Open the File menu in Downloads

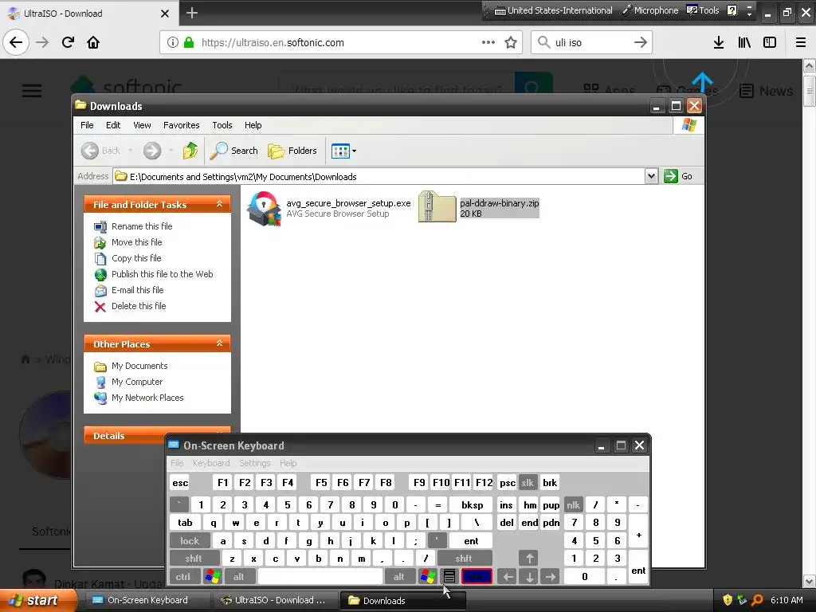87,125
